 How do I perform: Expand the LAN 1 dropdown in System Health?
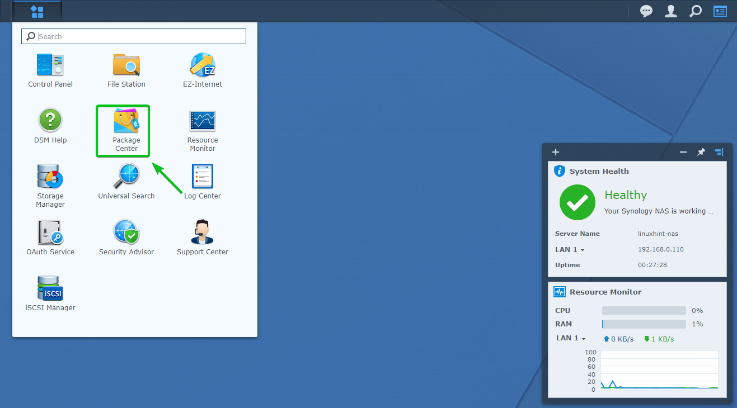click(570, 250)
